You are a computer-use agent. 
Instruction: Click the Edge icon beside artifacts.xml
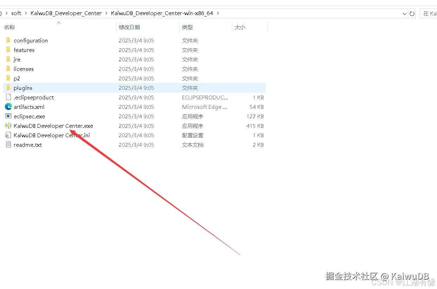coord(8,107)
